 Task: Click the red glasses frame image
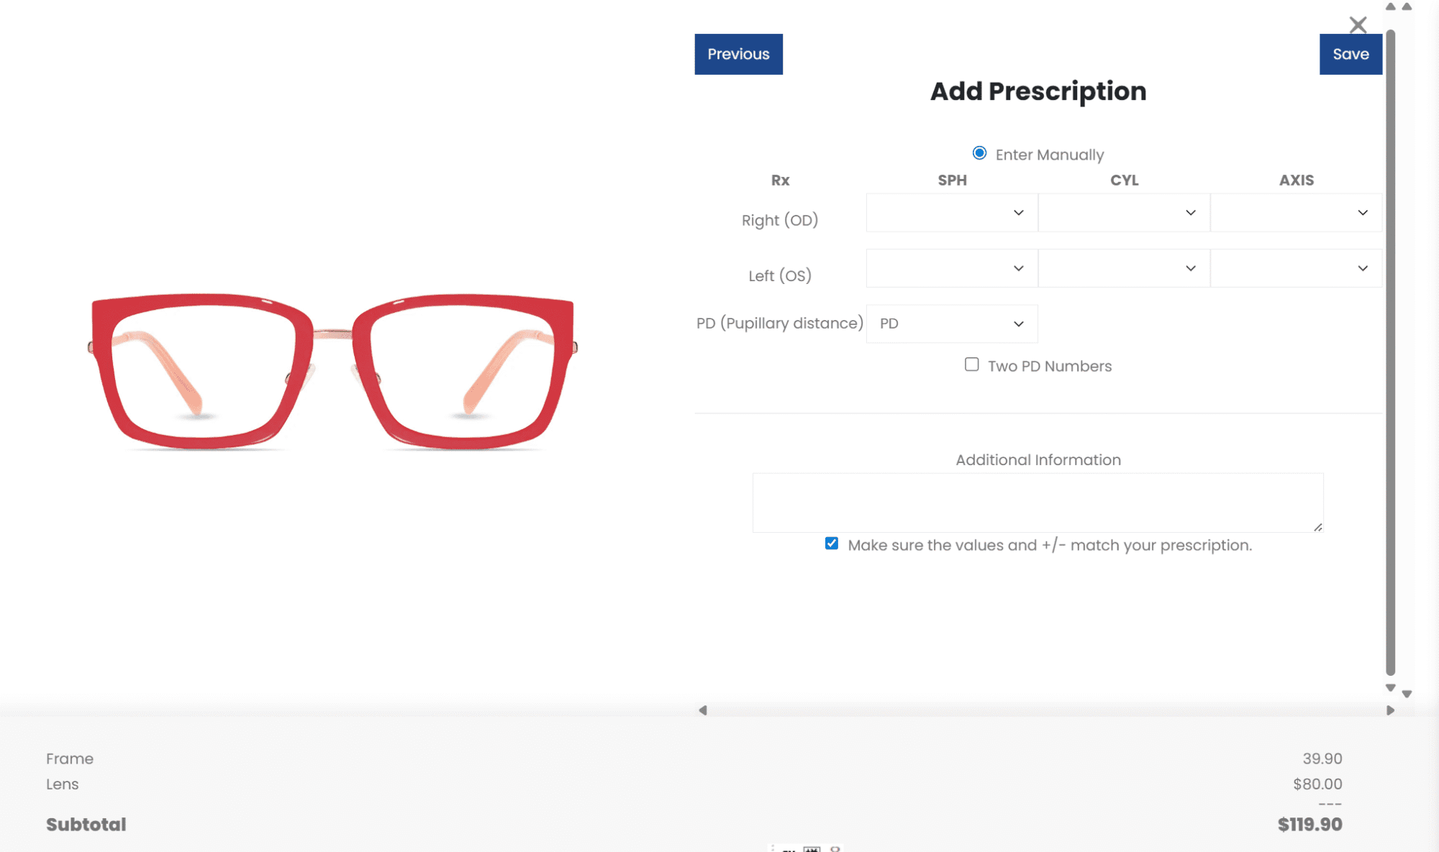click(x=332, y=371)
